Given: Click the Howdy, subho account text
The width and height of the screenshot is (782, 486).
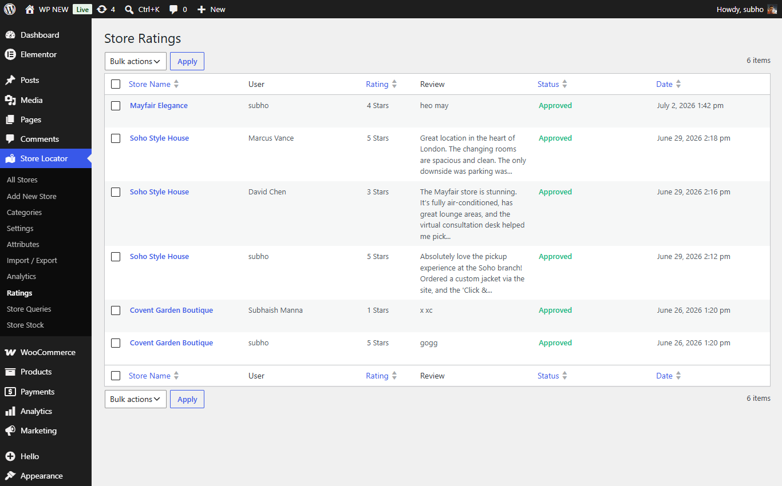Looking at the screenshot, I should pyautogui.click(x=740, y=9).
